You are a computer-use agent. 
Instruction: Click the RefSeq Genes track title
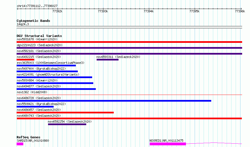pos(28,137)
